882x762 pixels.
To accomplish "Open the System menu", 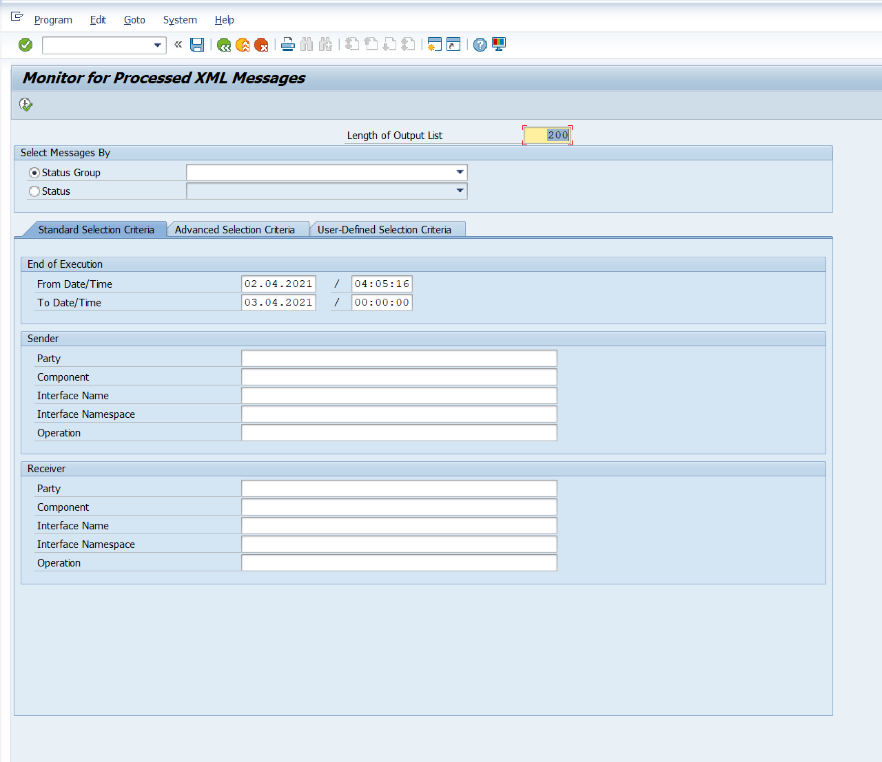I will coord(180,20).
